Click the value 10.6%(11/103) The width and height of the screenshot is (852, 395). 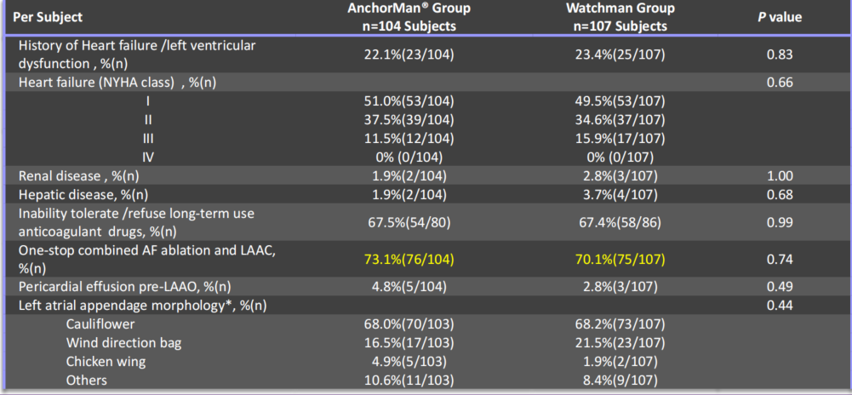(x=409, y=380)
